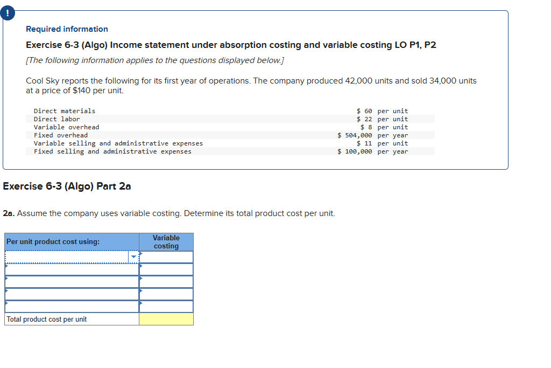Click the fourth row label entry cell
This screenshot has width=551, height=368.
click(70, 294)
